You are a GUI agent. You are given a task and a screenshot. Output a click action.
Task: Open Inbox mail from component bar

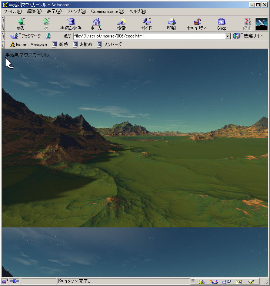[x=214, y=282]
